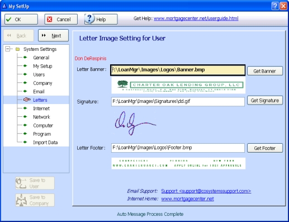Click into the Letter Footer path field
The image size is (289, 222).
click(178, 148)
